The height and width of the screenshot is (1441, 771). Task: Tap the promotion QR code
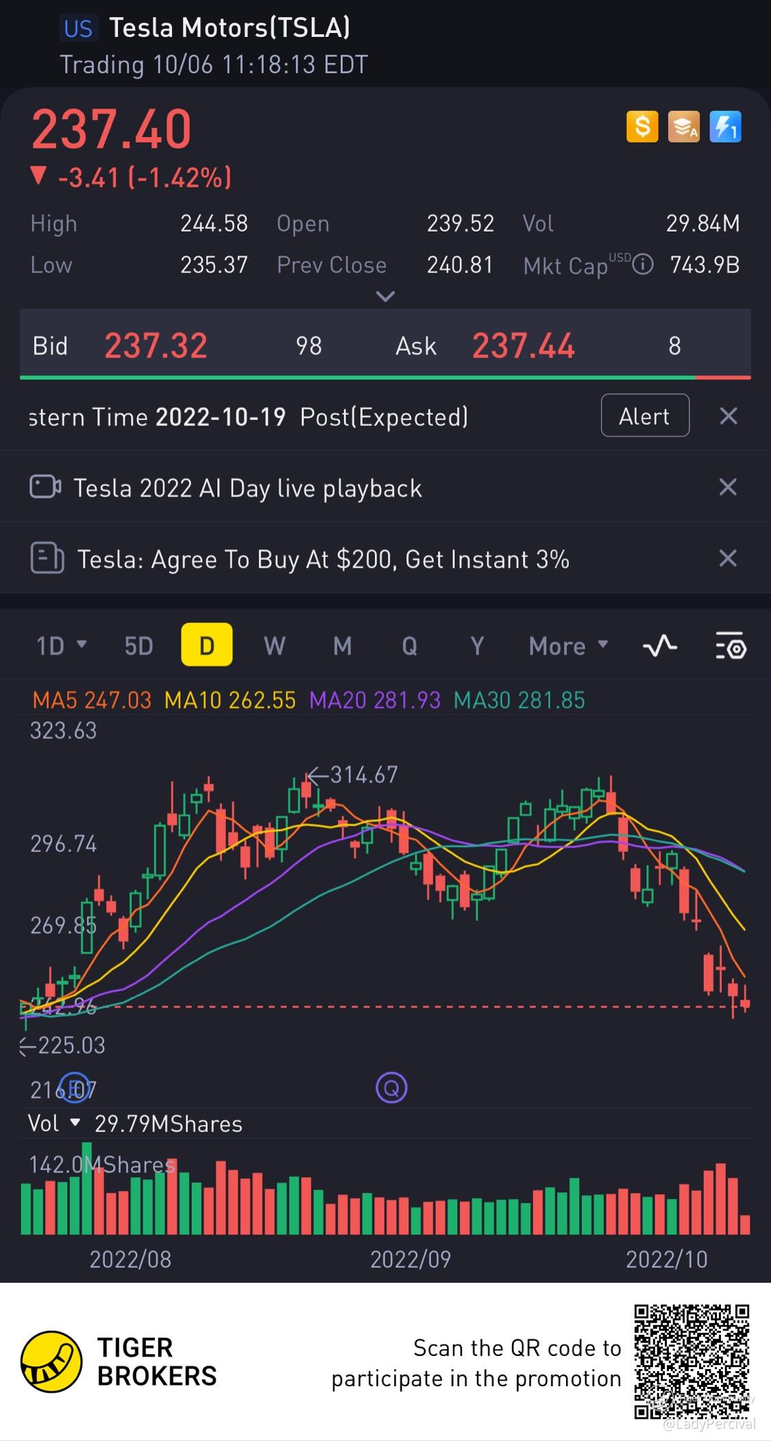pyautogui.click(x=692, y=1362)
